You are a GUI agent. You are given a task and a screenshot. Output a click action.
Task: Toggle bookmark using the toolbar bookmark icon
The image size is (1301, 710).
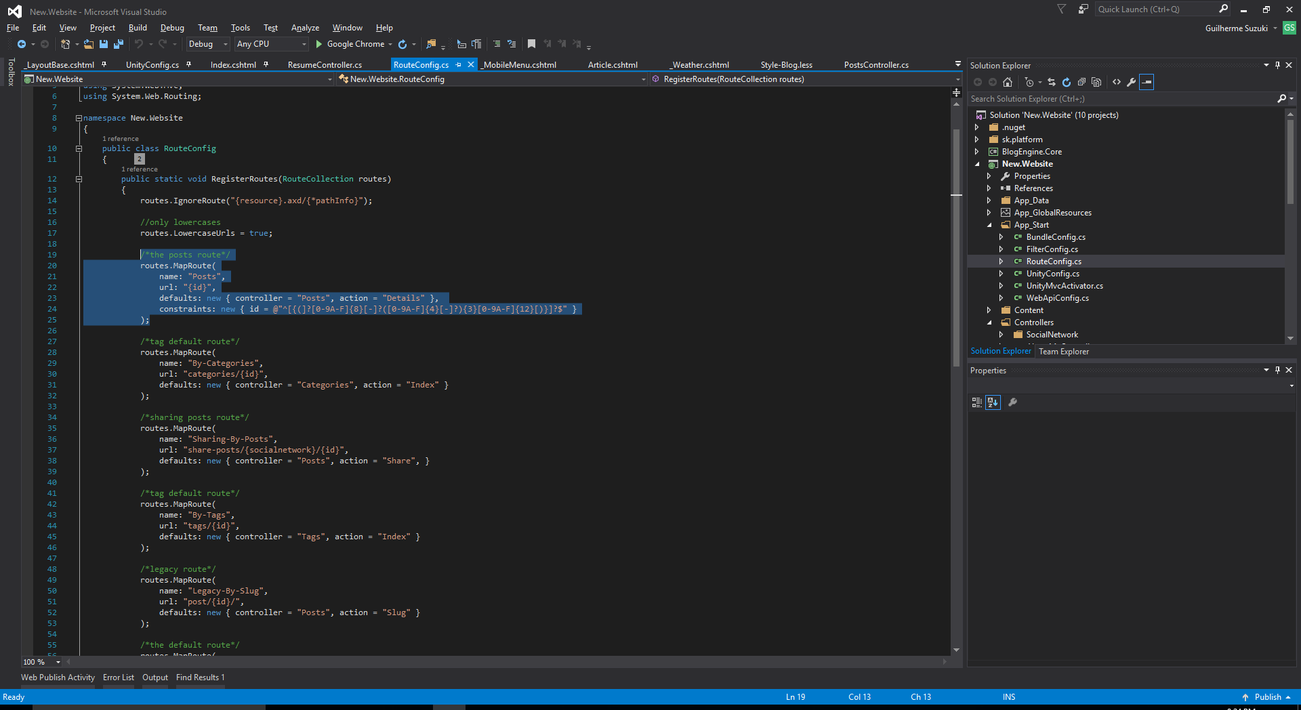pos(532,44)
